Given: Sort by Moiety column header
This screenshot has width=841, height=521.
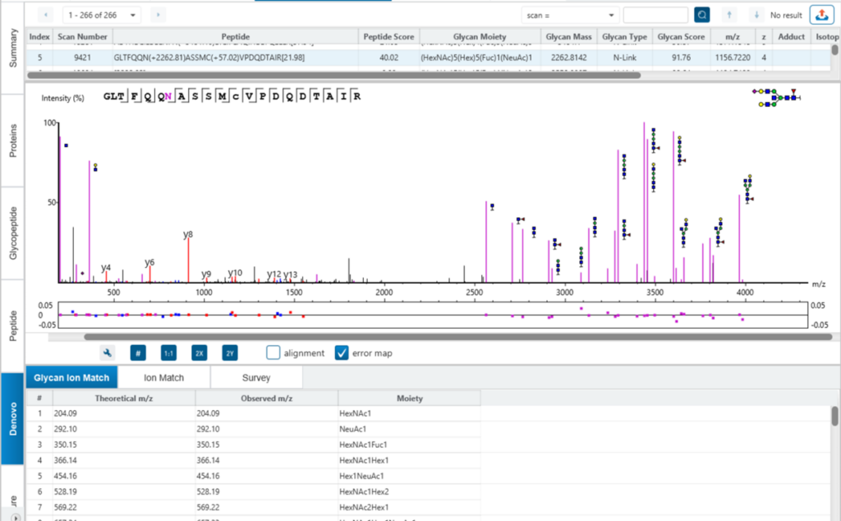Looking at the screenshot, I should click(409, 398).
